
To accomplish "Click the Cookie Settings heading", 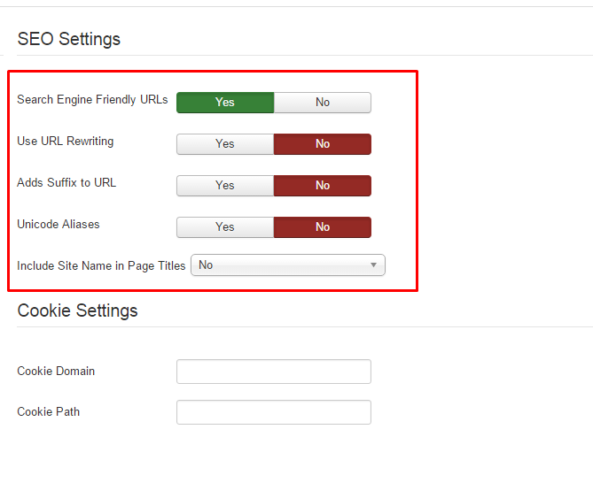I will click(77, 310).
